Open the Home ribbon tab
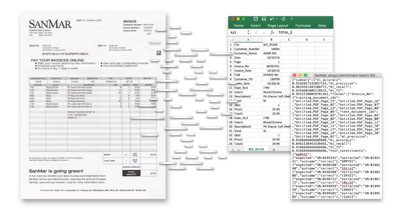This screenshot has height=220, width=399. 238,26
